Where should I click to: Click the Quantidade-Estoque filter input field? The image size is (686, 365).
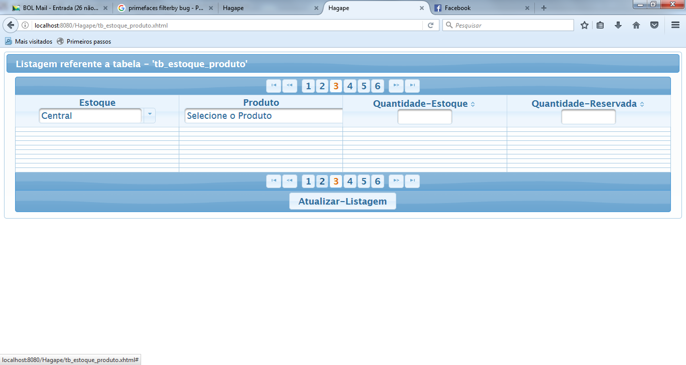pyautogui.click(x=425, y=117)
